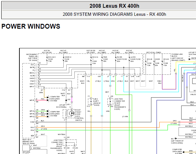Click the MPX4 pin label
Image resolution: width=196 pixels, height=154 pixels.
[x=32, y=111]
